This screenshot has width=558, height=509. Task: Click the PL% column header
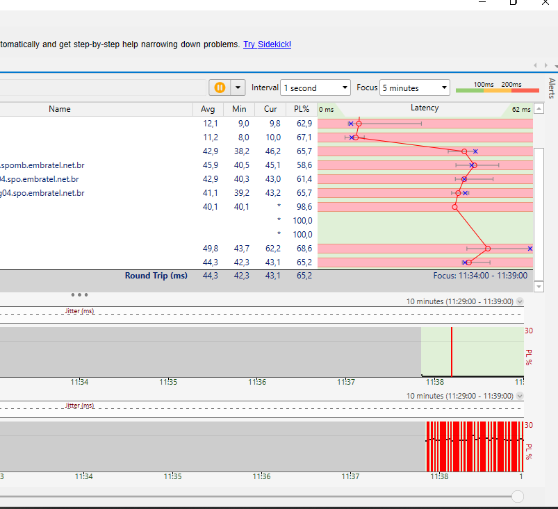coord(302,109)
